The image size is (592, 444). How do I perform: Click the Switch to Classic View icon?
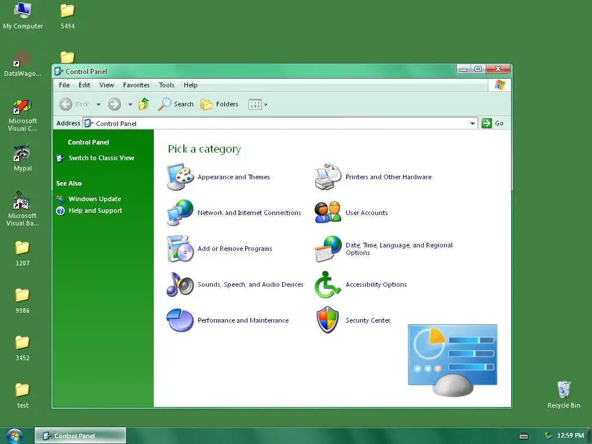pos(60,158)
